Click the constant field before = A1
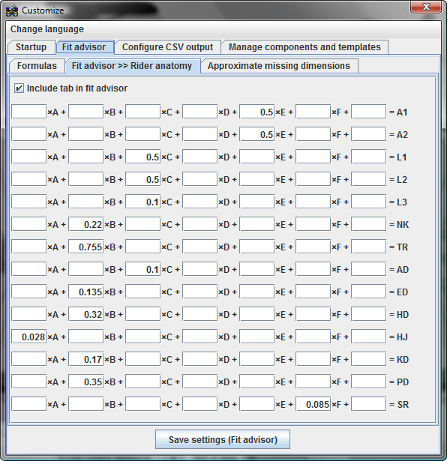This screenshot has width=447, height=461. [x=369, y=112]
